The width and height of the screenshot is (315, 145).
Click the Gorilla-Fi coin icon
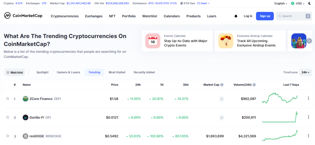(26, 117)
